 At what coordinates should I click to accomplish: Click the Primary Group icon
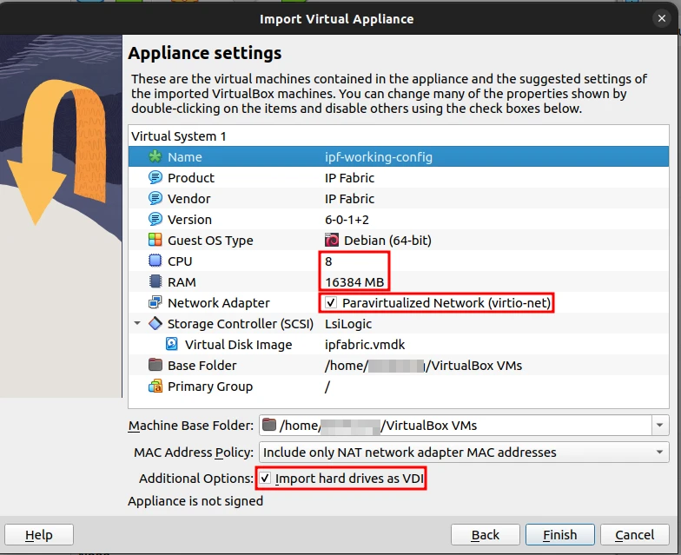point(155,387)
